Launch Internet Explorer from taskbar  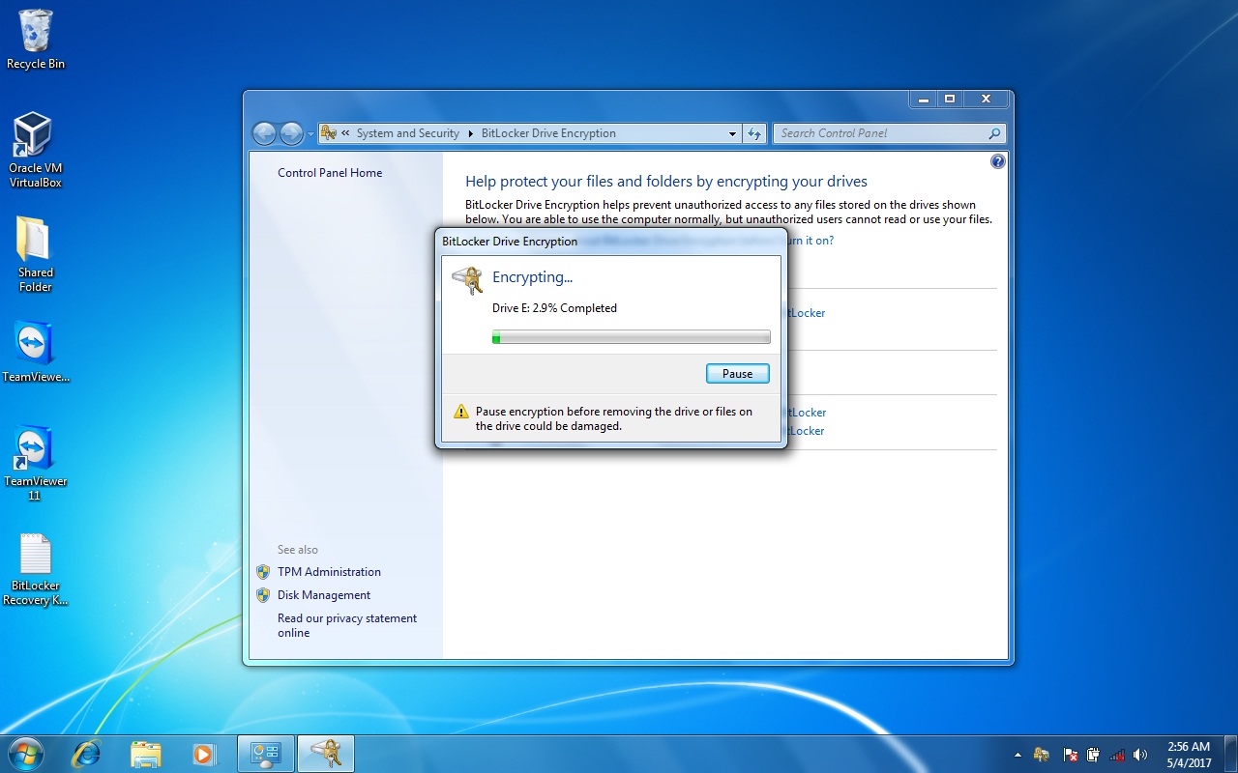pos(86,754)
